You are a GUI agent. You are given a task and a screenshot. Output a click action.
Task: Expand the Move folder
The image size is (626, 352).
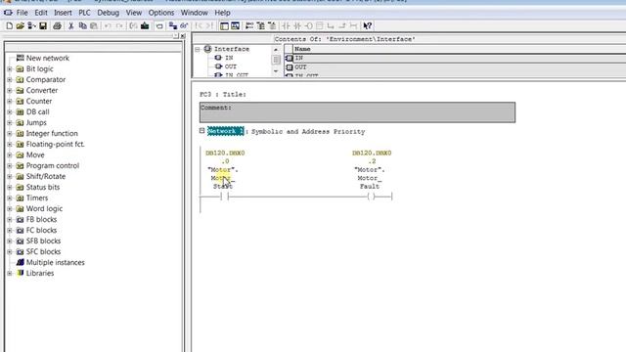(x=10, y=154)
